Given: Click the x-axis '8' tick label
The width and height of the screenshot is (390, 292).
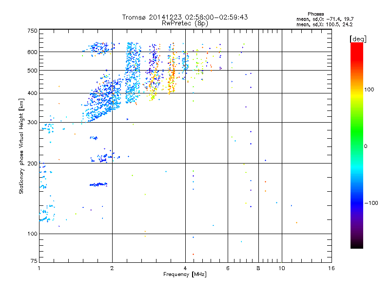Looking at the screenshot, I should pyautogui.click(x=258, y=268).
